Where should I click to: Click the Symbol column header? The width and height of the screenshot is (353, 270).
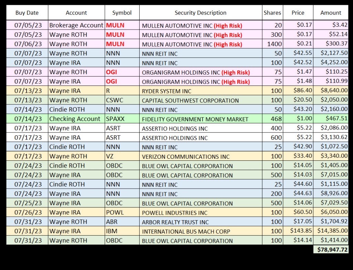[122, 13]
